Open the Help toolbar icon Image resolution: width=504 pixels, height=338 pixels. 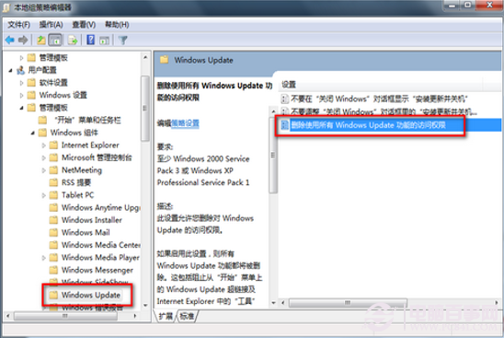[91, 40]
